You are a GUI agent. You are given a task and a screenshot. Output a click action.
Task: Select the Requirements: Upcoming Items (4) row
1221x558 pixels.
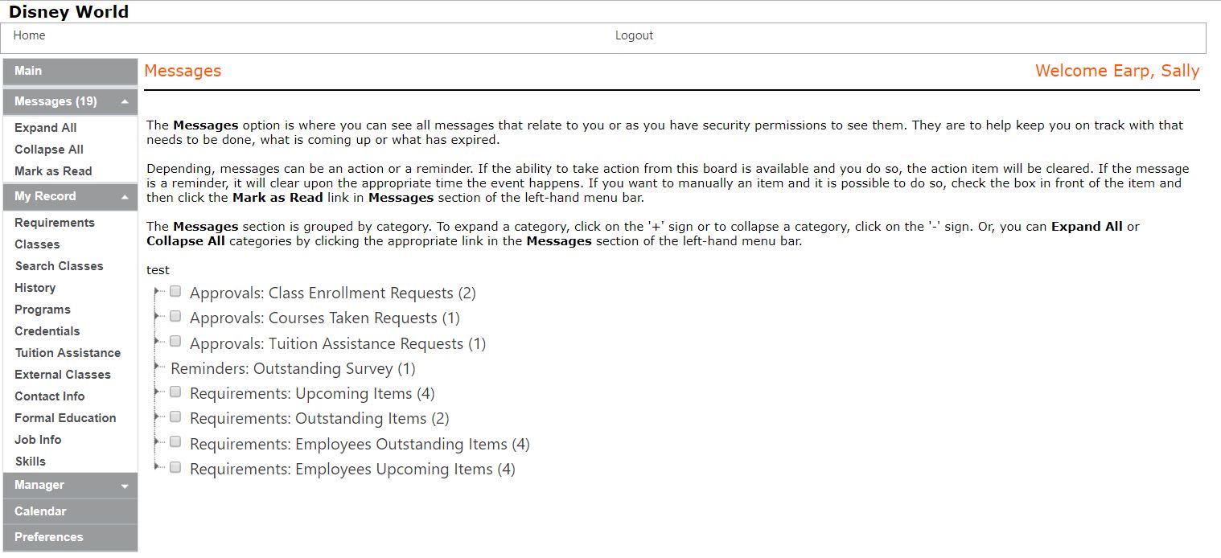point(312,394)
